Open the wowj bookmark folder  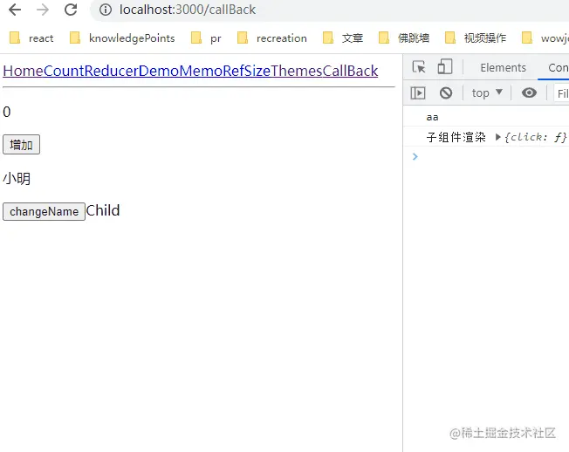[x=545, y=38]
